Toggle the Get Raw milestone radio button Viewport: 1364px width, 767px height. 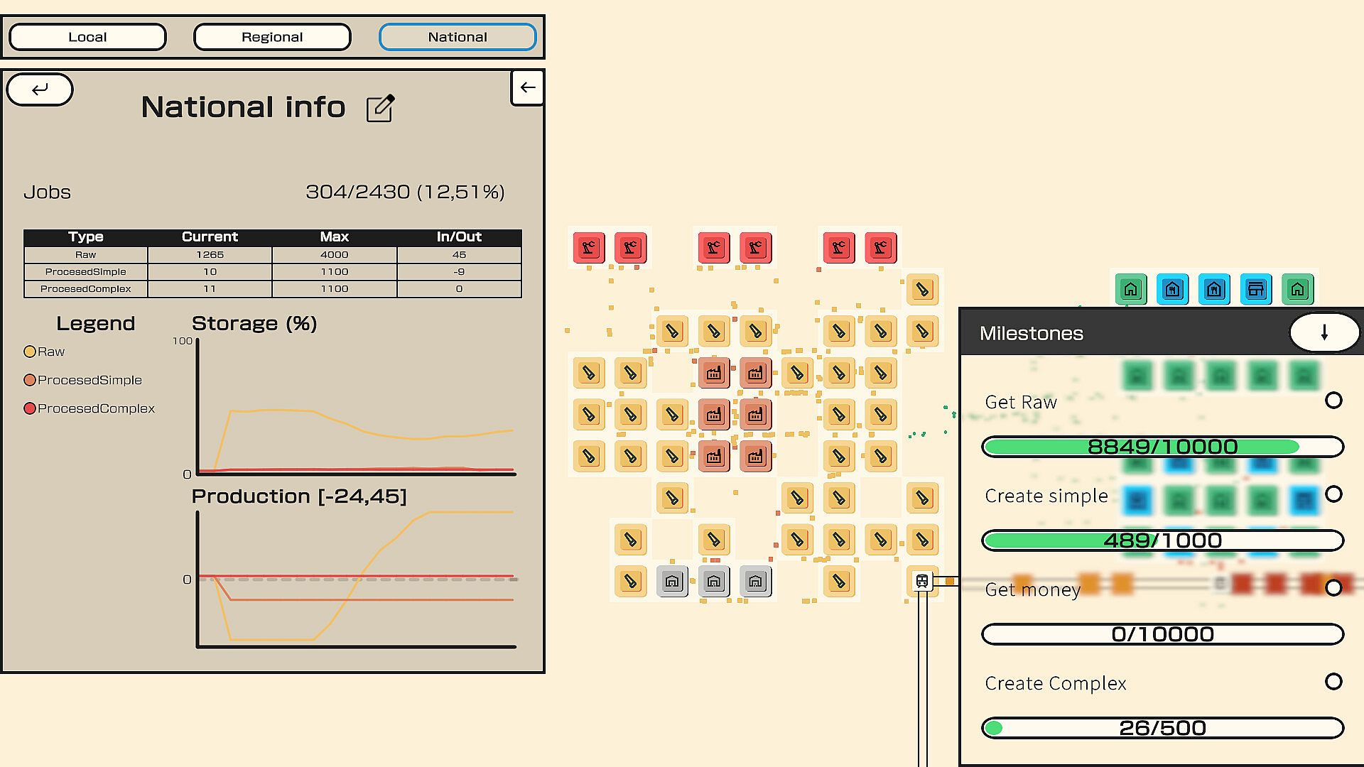pyautogui.click(x=1333, y=401)
